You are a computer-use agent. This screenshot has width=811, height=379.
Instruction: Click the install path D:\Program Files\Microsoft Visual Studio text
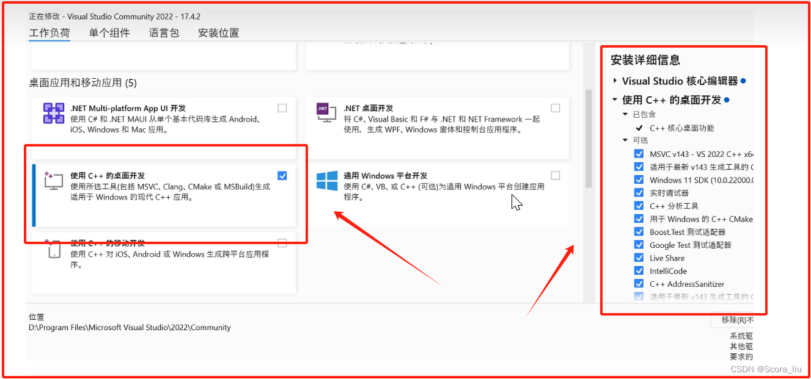click(x=130, y=328)
